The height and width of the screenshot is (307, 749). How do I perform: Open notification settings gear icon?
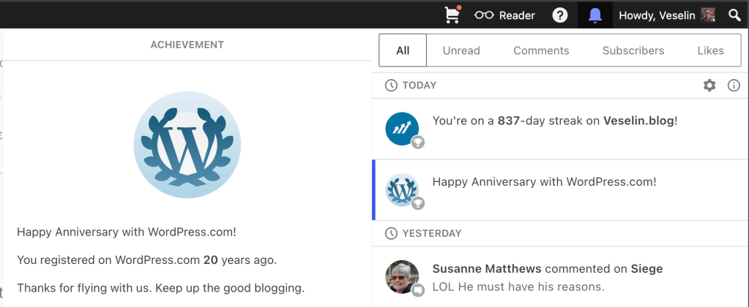(709, 86)
